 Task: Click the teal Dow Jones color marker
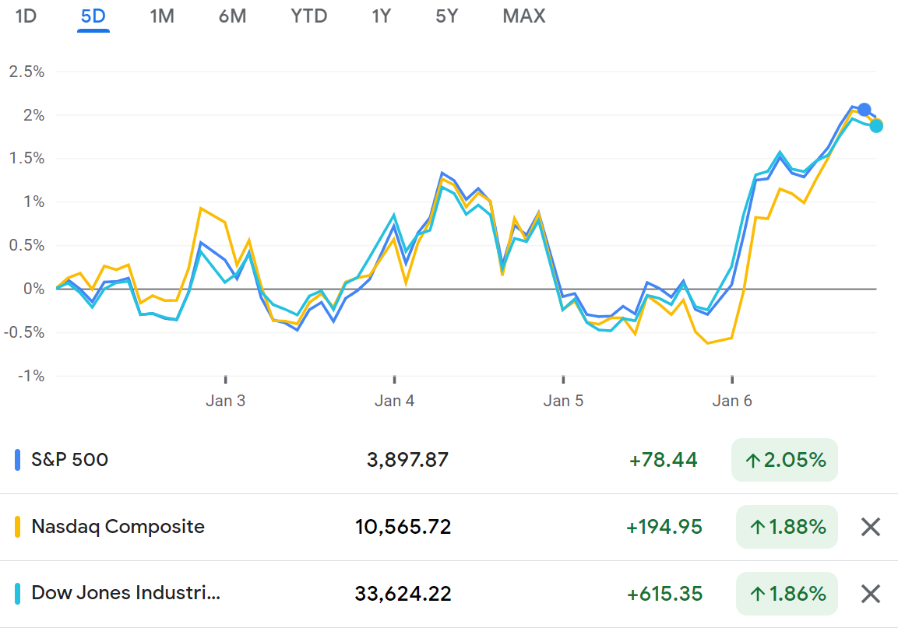(x=17, y=594)
